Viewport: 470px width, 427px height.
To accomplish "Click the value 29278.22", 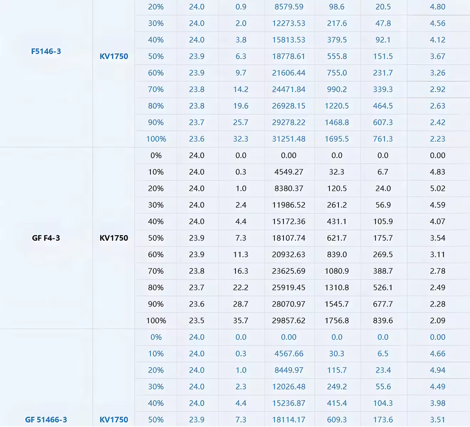I will click(x=289, y=122).
